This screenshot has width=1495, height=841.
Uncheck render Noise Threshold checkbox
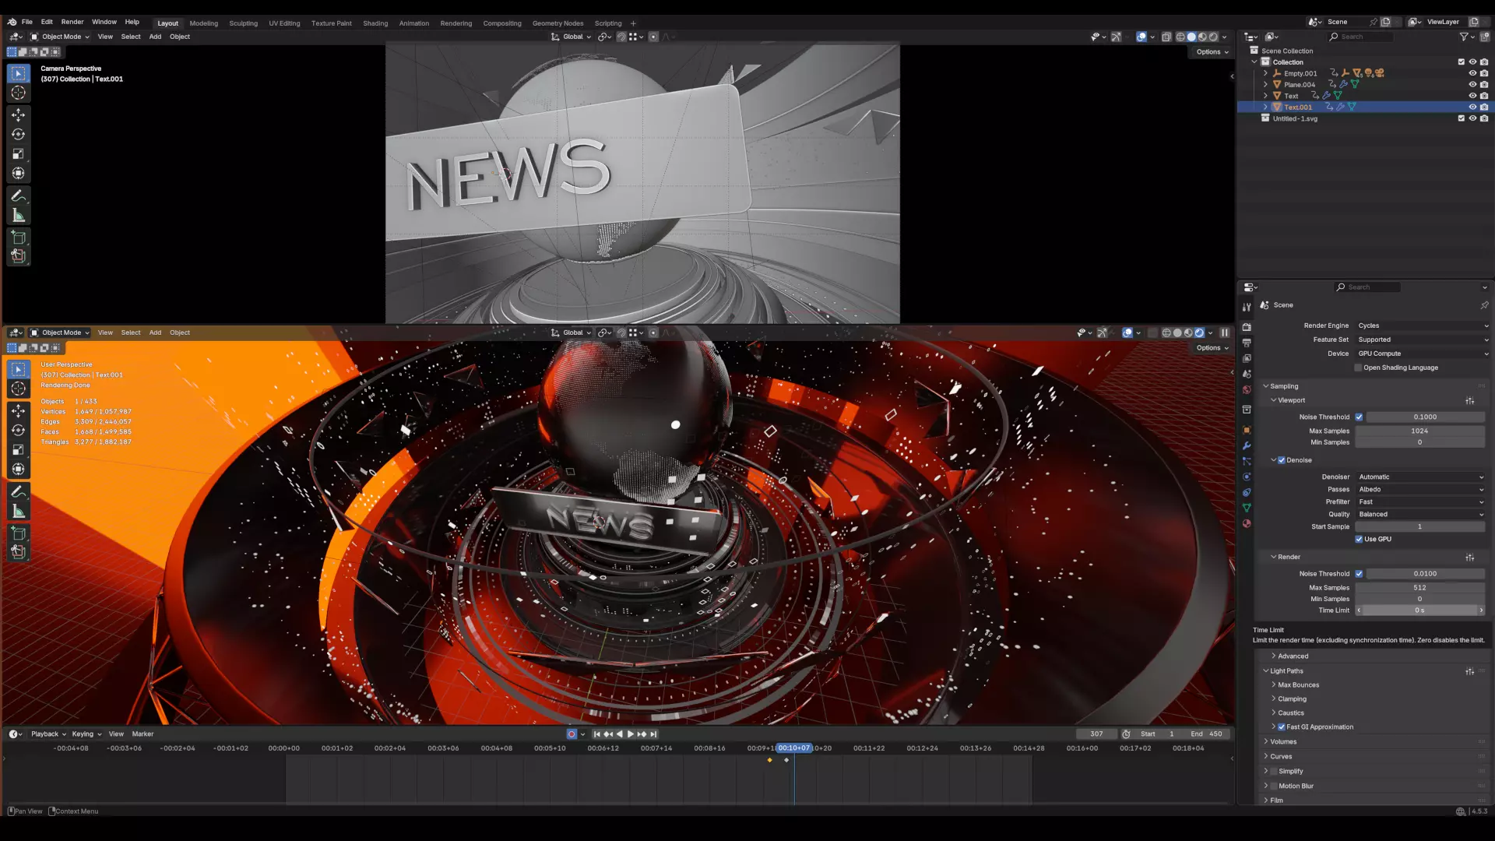[x=1359, y=574]
